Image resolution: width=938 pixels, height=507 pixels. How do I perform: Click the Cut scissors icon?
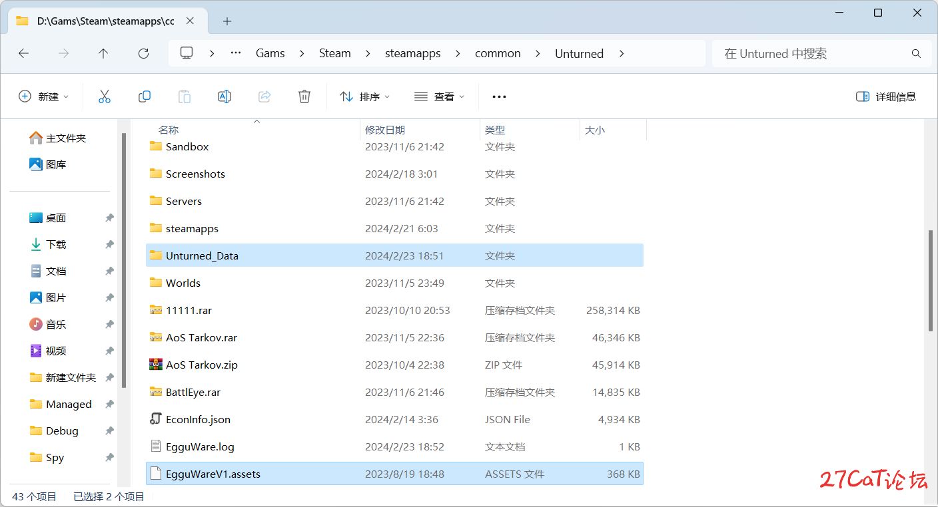coord(105,96)
